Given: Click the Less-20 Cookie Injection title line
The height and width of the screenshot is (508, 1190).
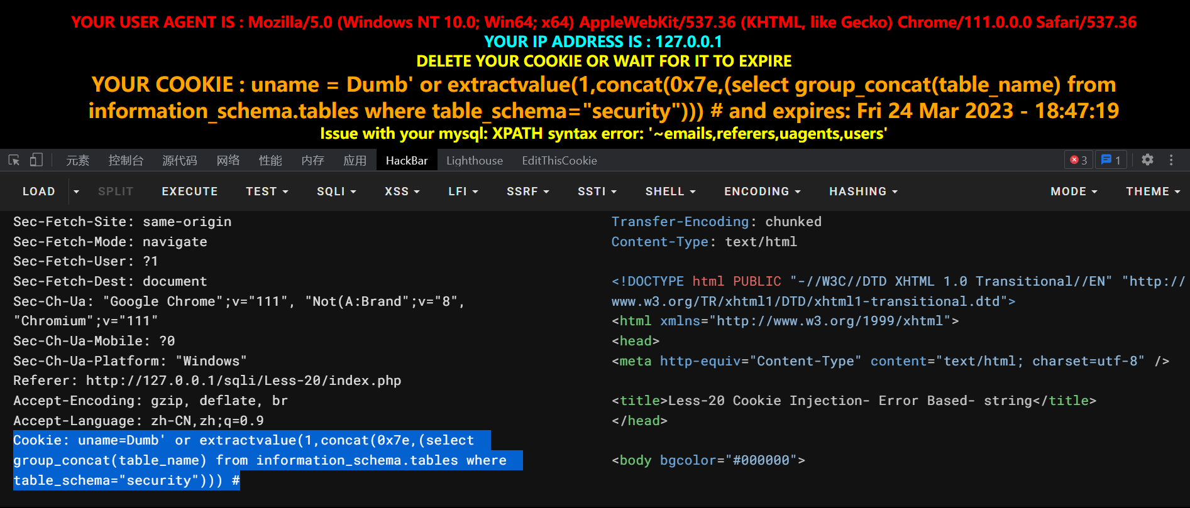Looking at the screenshot, I should [x=854, y=401].
